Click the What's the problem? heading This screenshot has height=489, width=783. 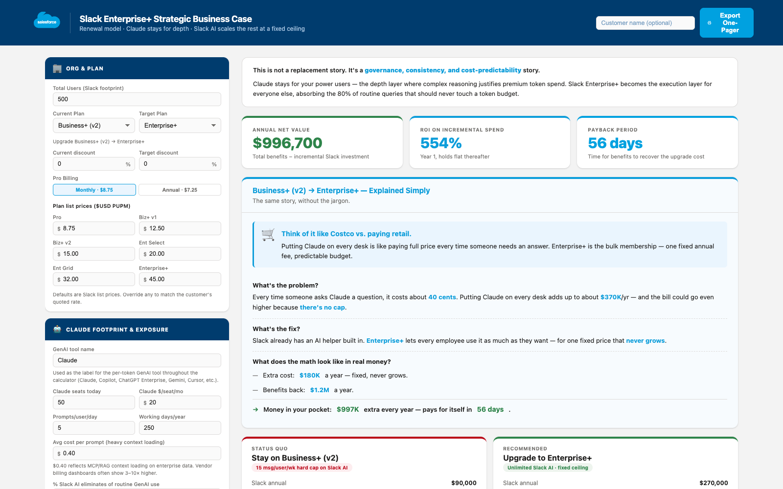point(285,286)
